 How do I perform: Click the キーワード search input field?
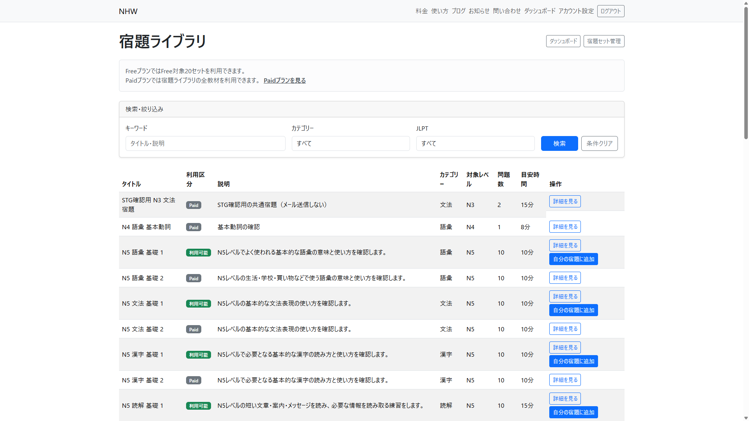tap(205, 143)
